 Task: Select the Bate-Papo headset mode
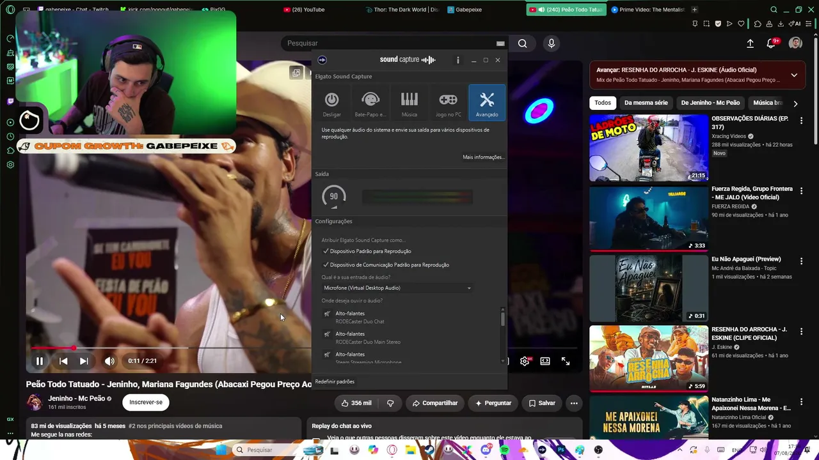[x=370, y=102]
